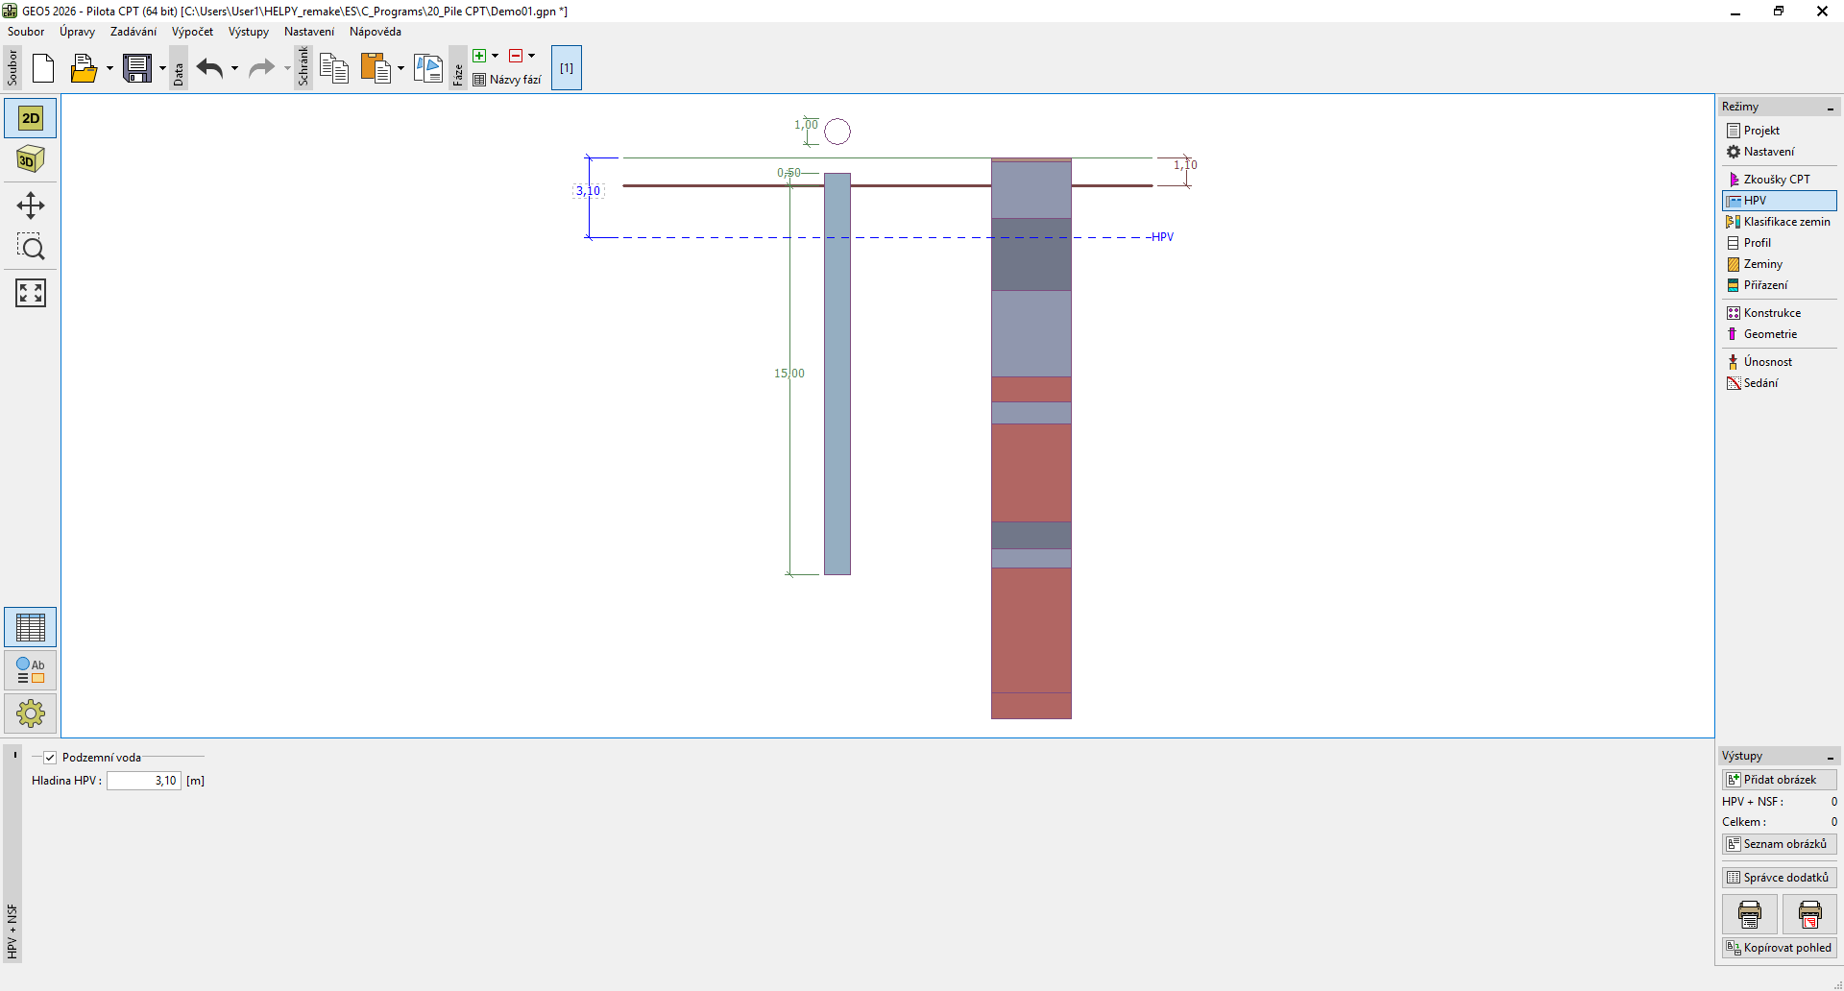The width and height of the screenshot is (1844, 991).
Task: Toggle the table view icon
Action: click(31, 627)
